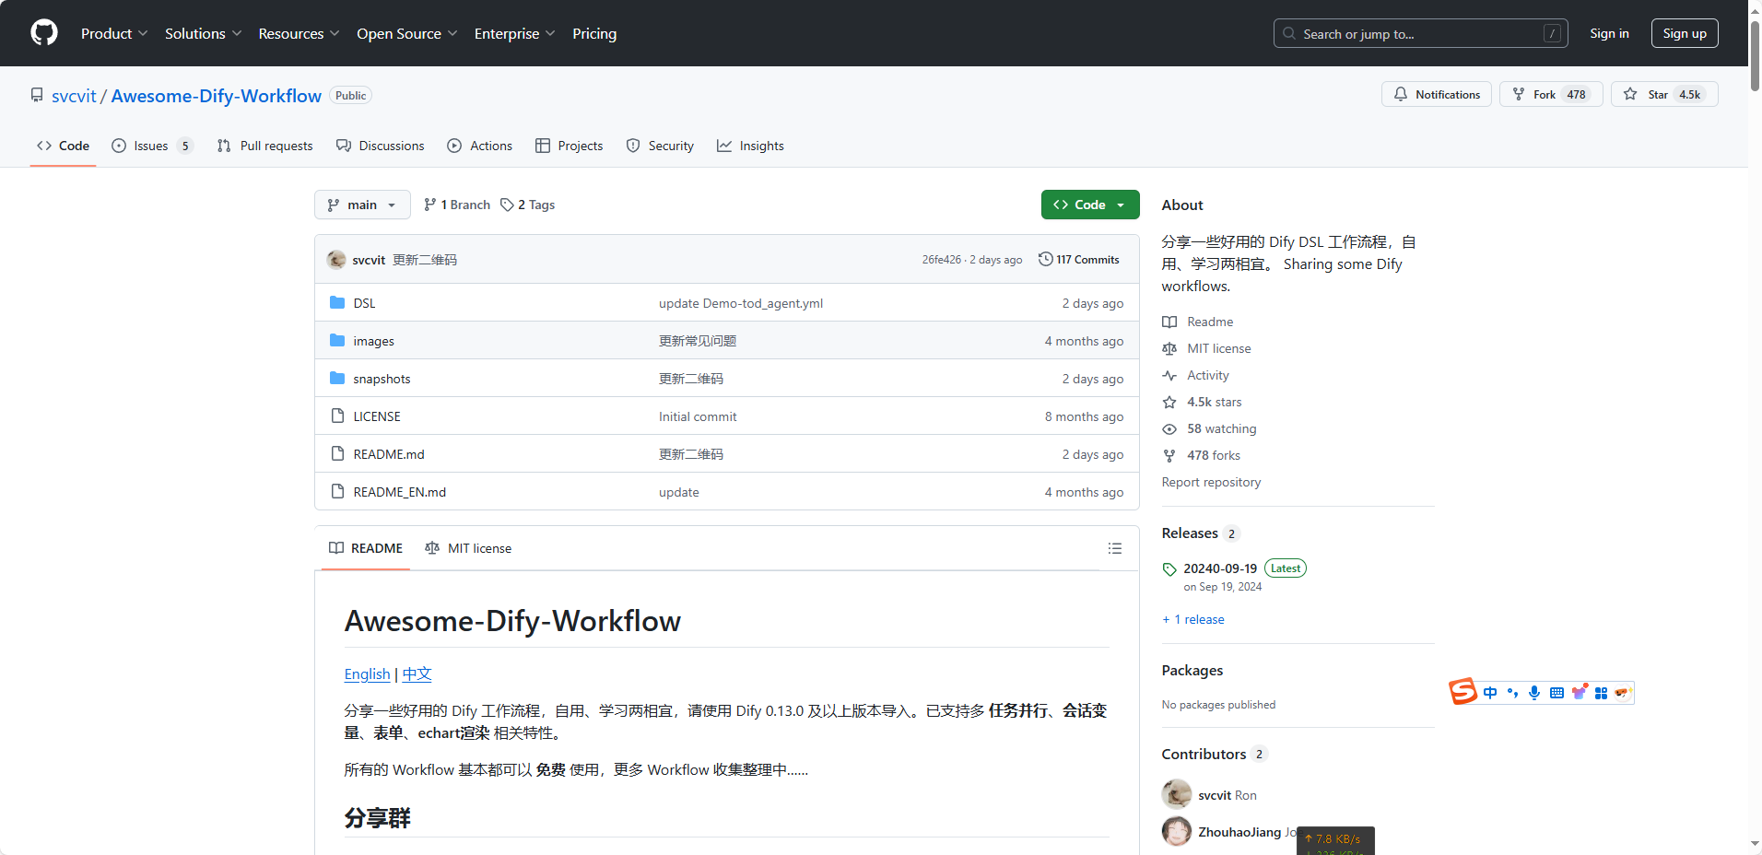Image resolution: width=1762 pixels, height=855 pixels.
Task: Click the Sogou input method logo
Action: pos(1462,692)
